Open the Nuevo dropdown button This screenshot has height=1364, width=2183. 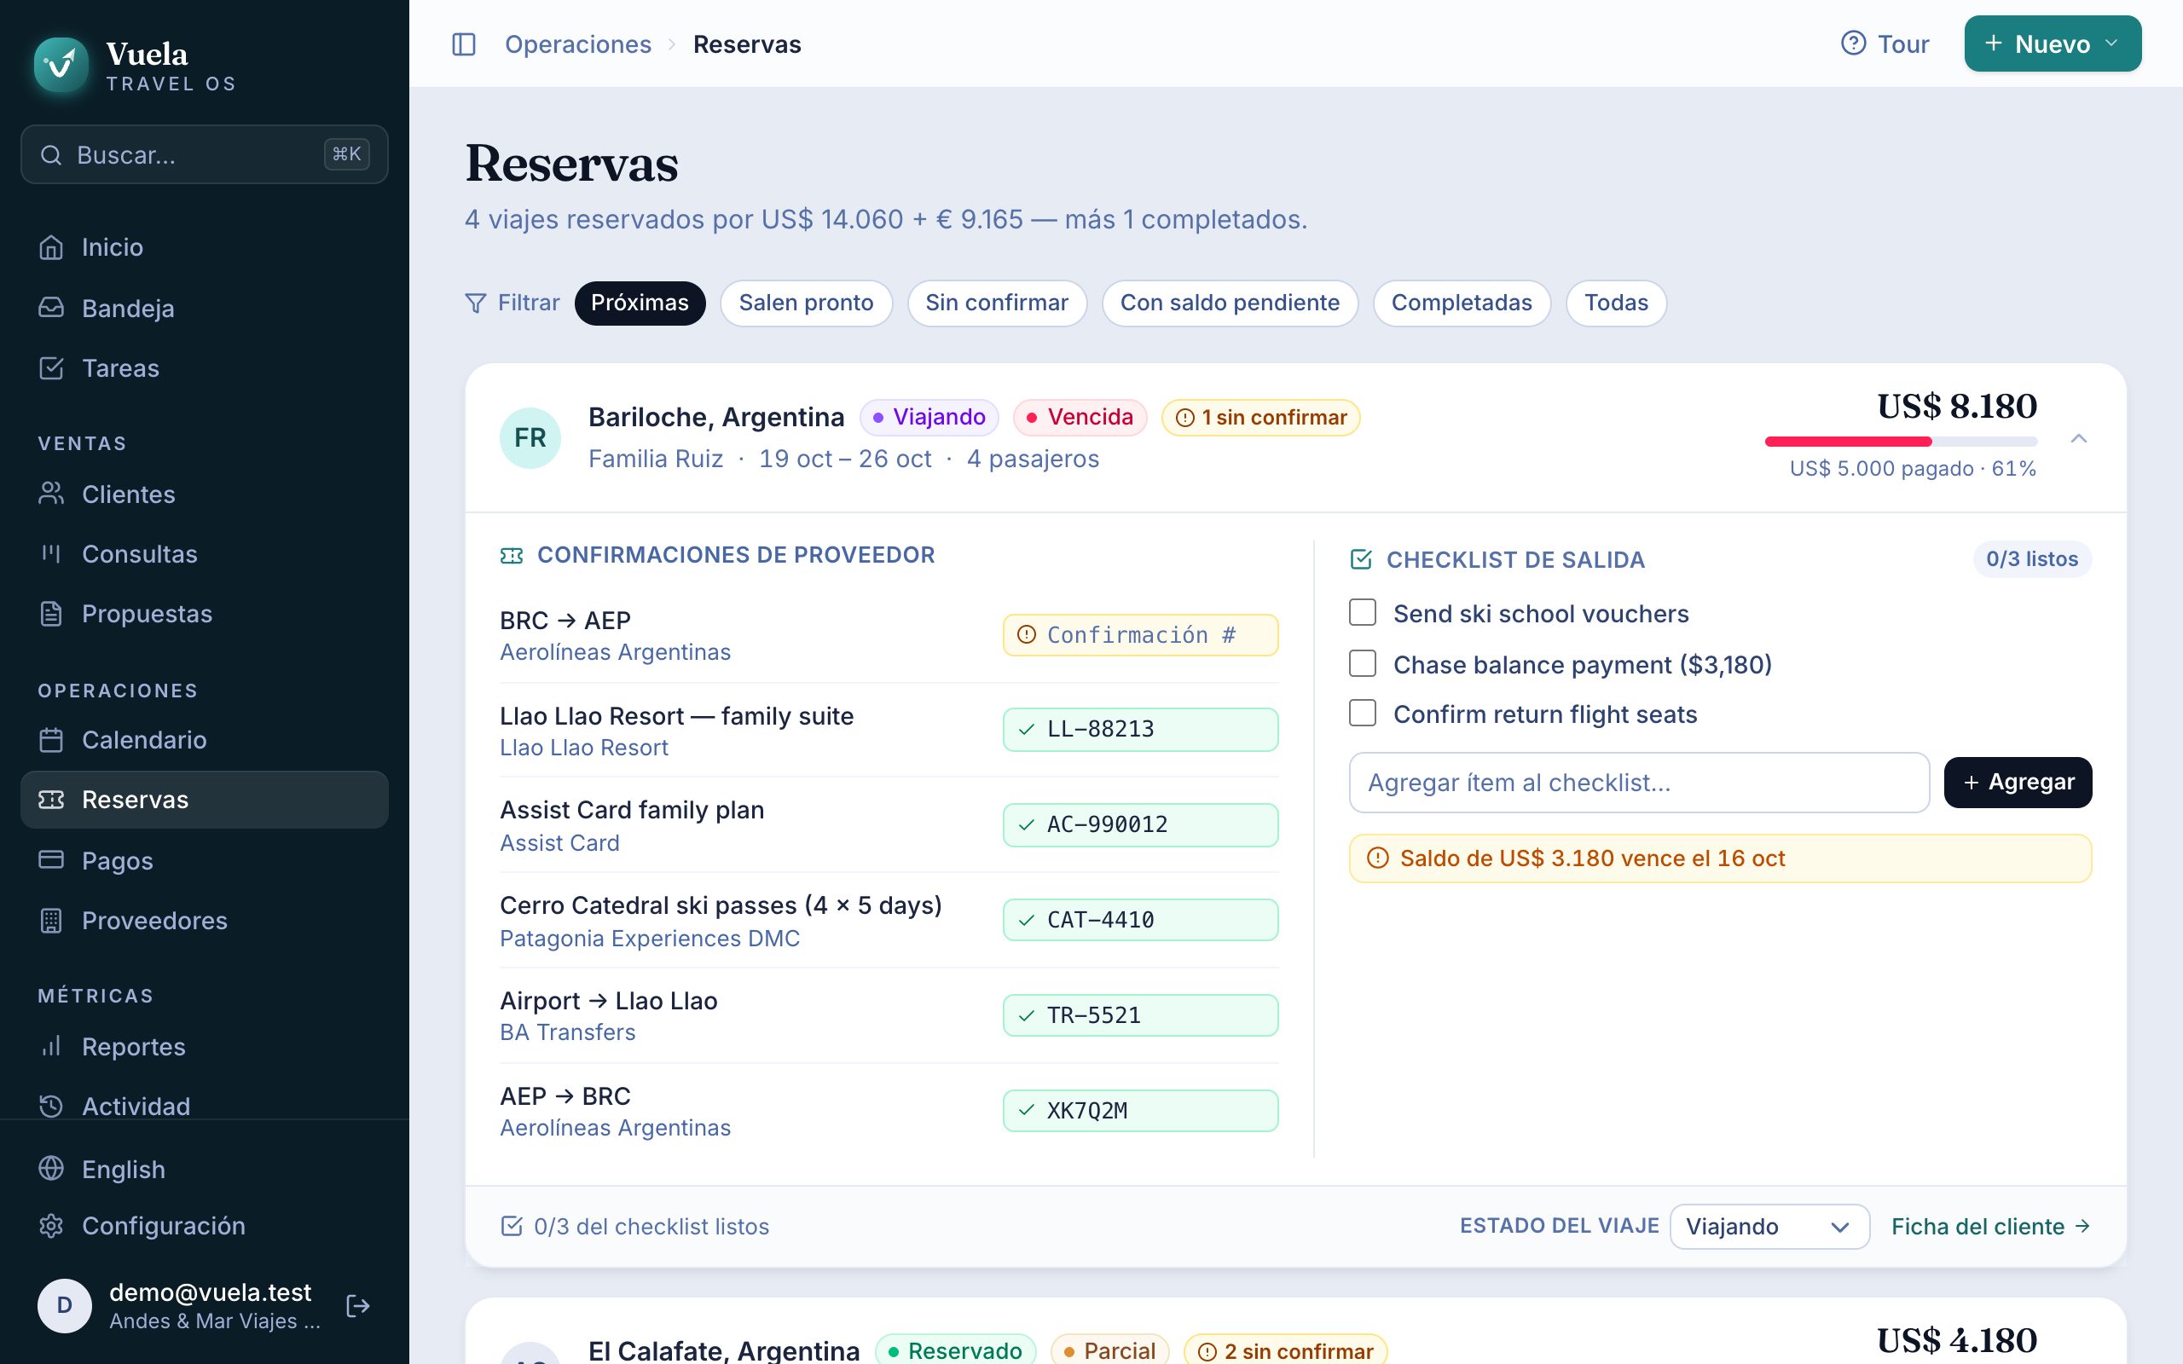click(2053, 43)
